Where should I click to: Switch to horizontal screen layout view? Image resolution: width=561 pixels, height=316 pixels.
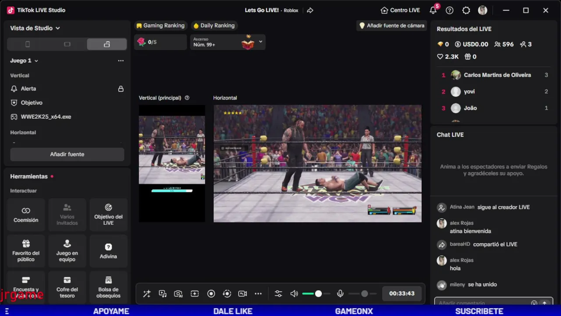[67, 44]
